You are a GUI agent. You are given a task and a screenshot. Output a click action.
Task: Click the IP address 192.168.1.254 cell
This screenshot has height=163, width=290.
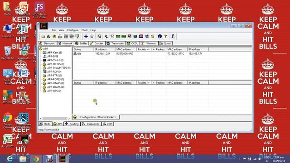[102, 53]
